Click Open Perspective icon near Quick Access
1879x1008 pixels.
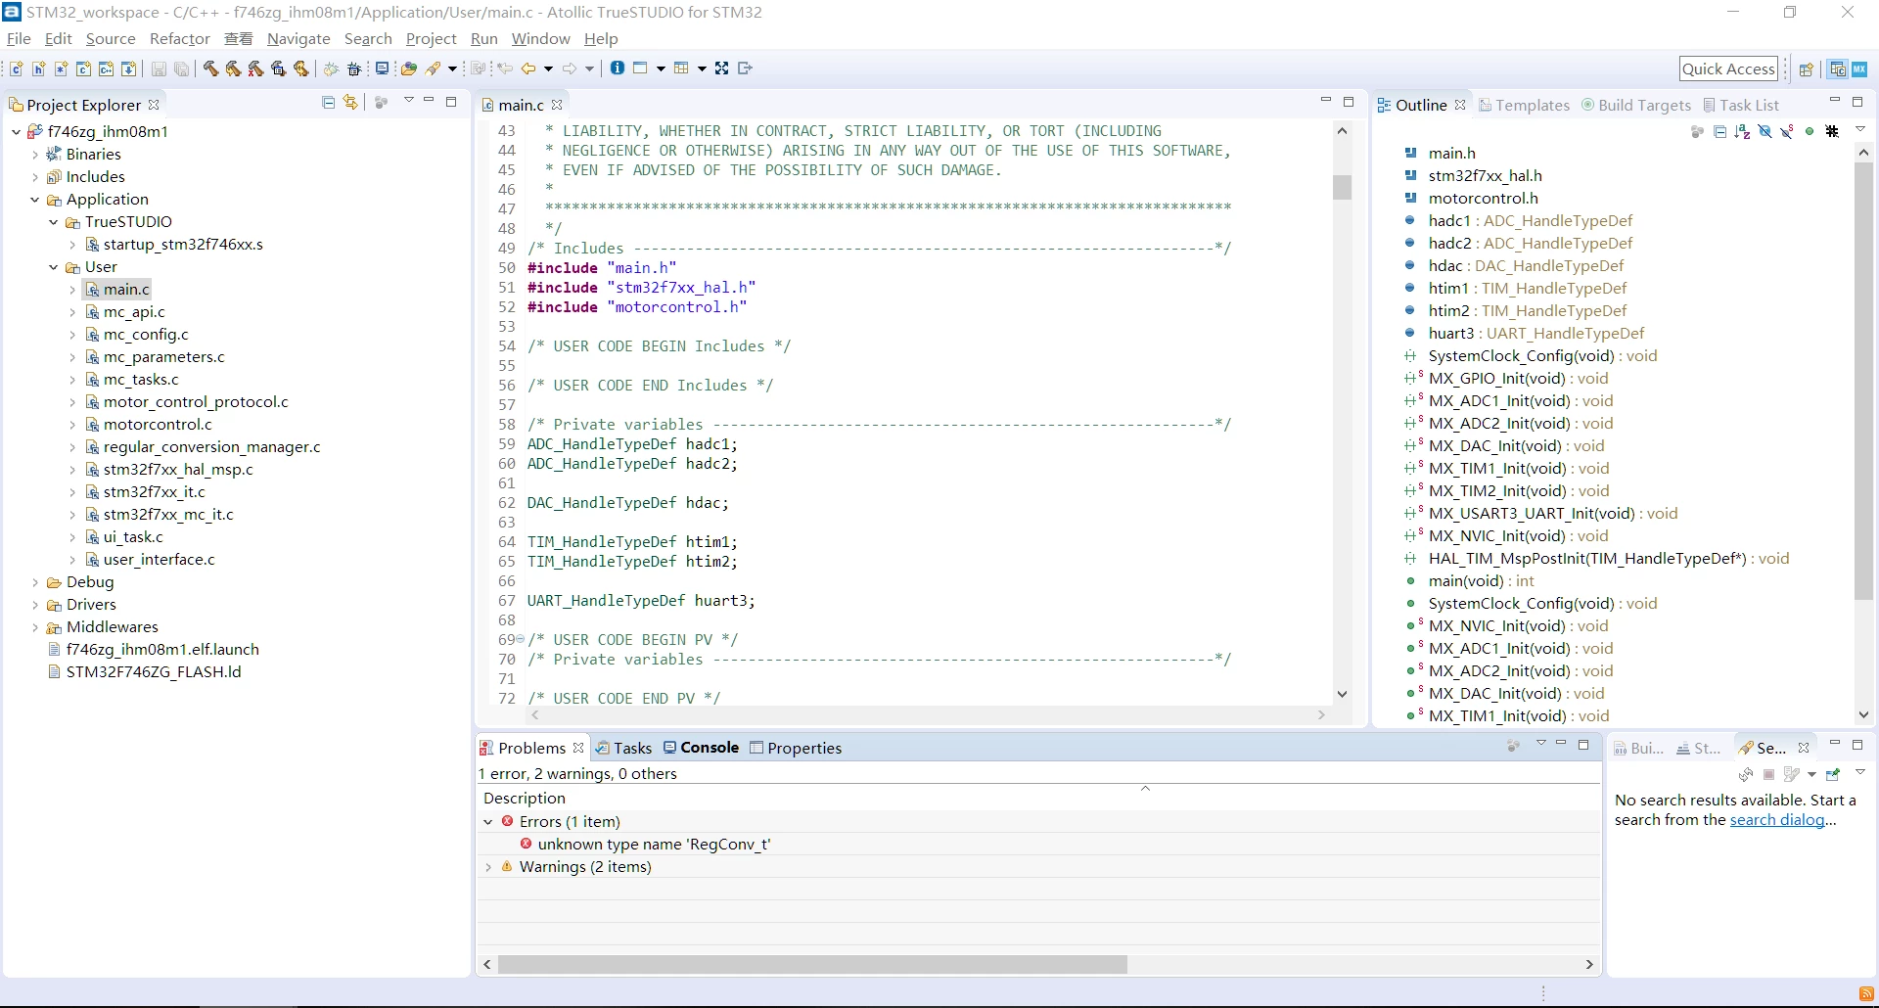coord(1807,69)
